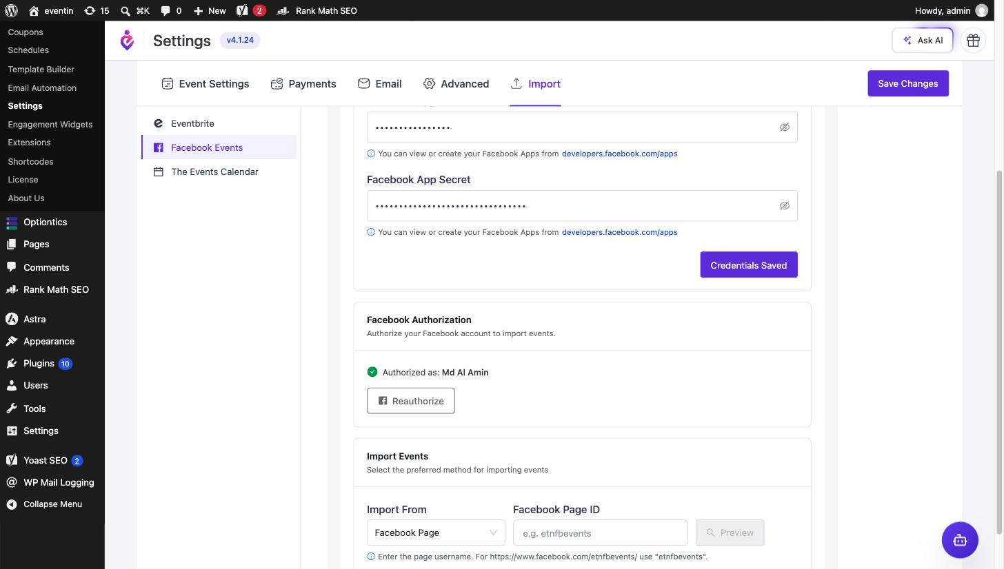Open the Ask AI assistant

[923, 41]
